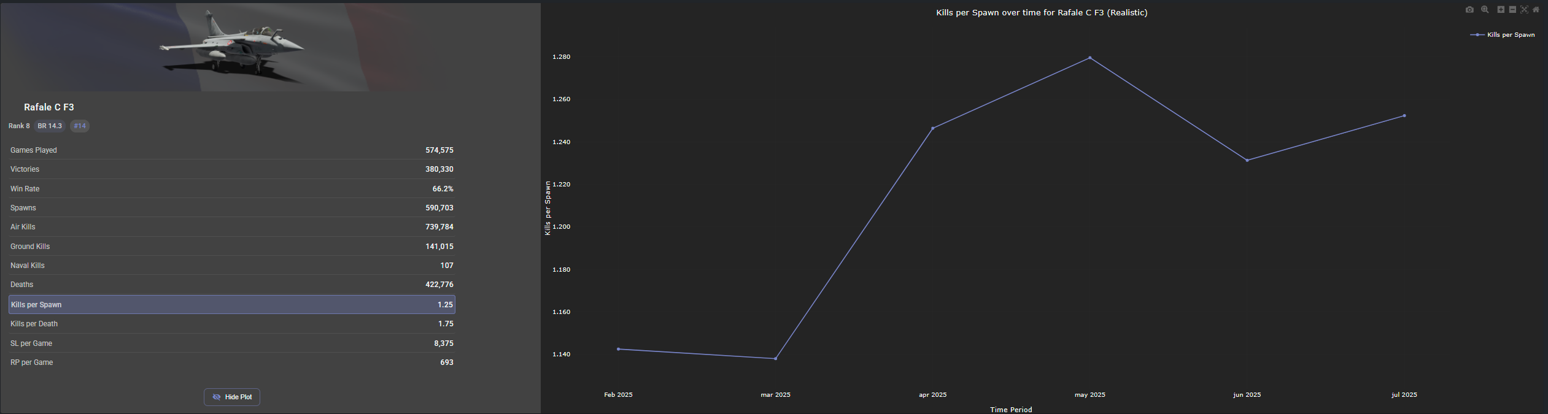Click the jul 2025 data point on the line
Image resolution: width=1548 pixels, height=414 pixels.
(x=1404, y=116)
